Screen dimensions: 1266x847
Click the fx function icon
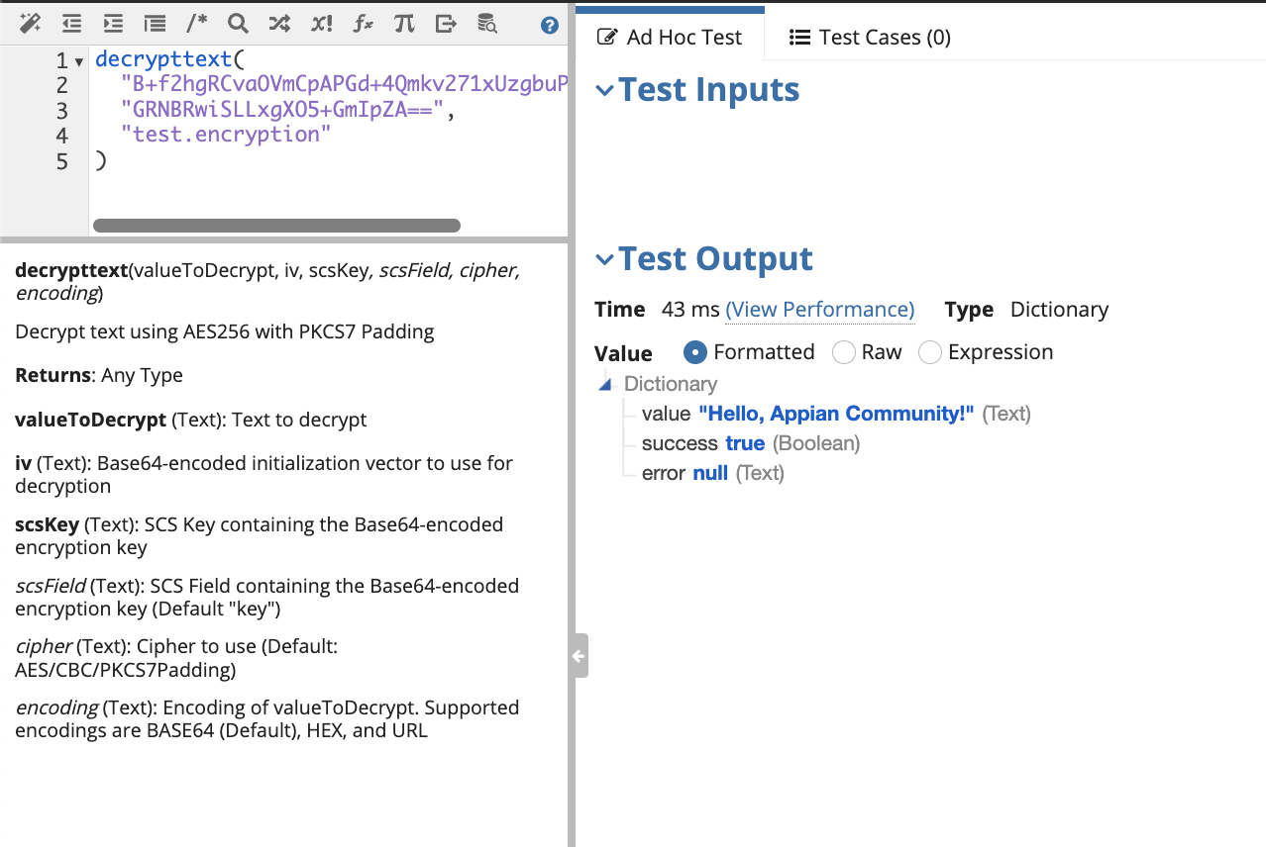point(363,24)
